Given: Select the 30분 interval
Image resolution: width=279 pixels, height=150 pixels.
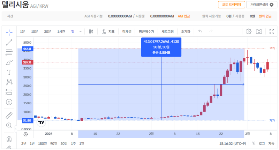Looking at the screenshot, I should pyautogui.click(x=47, y=31).
